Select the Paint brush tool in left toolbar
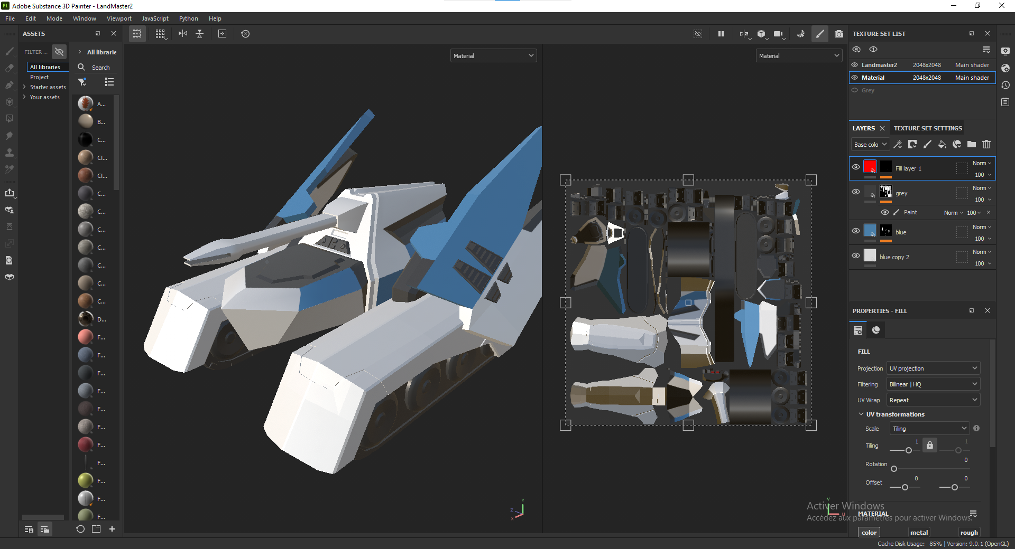Viewport: 1015px width, 549px height. [10, 51]
